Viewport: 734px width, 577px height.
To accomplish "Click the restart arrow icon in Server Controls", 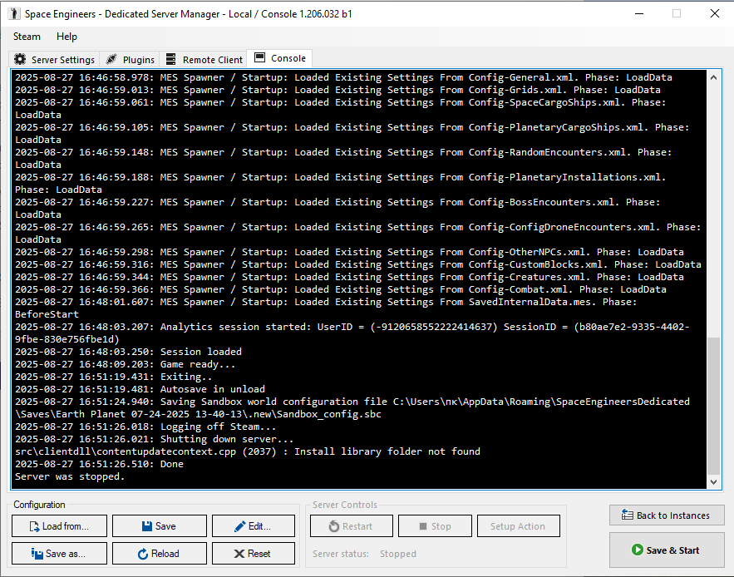I will 334,526.
